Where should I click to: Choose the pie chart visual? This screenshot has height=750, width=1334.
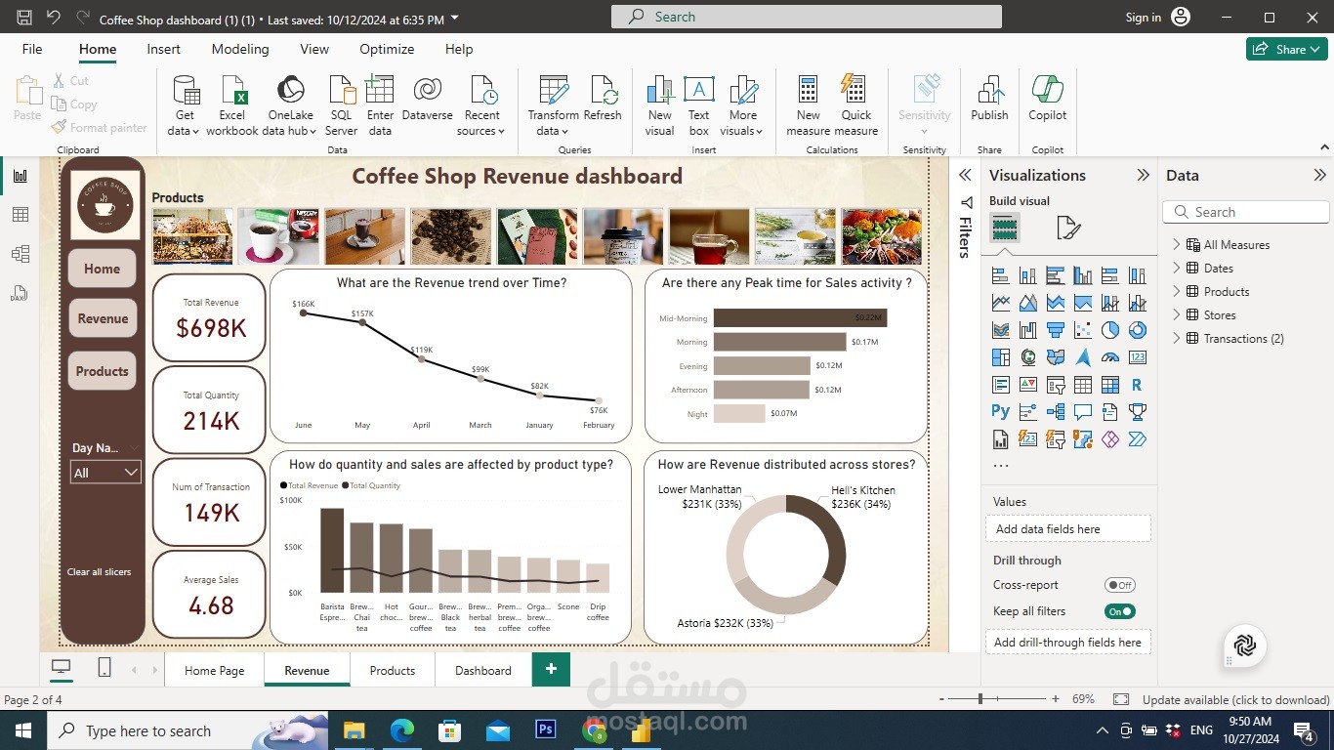(x=1109, y=330)
